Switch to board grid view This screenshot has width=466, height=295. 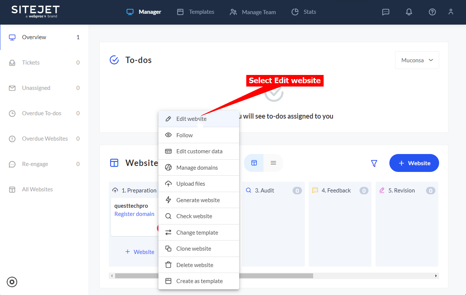(x=254, y=163)
